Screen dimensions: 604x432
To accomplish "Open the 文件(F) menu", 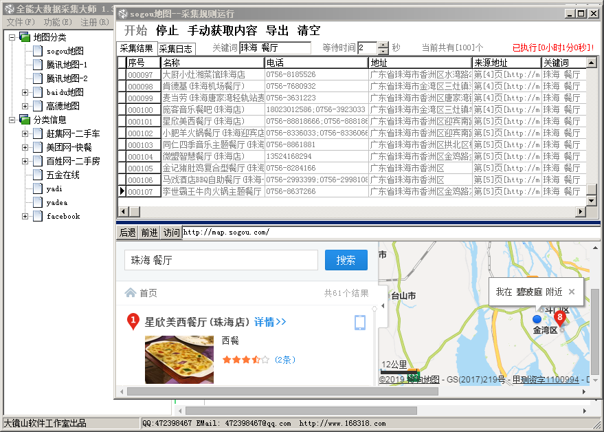I will 21,23.
